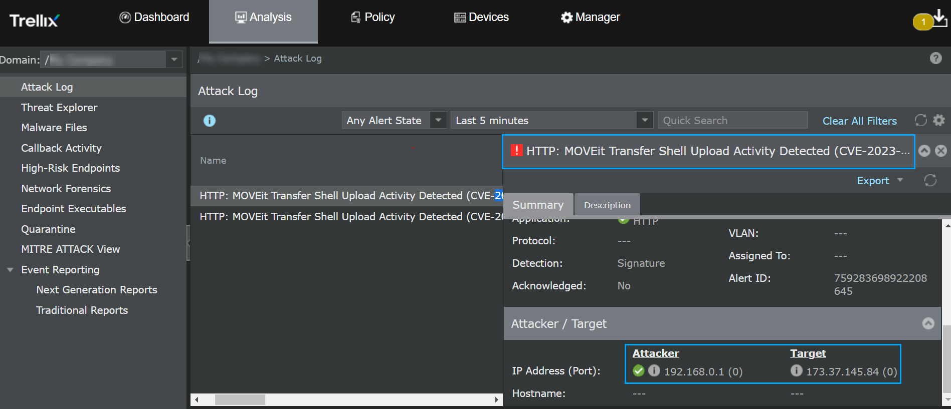Select Threat Explorer in sidebar
Image resolution: width=951 pixels, height=409 pixels.
[59, 108]
